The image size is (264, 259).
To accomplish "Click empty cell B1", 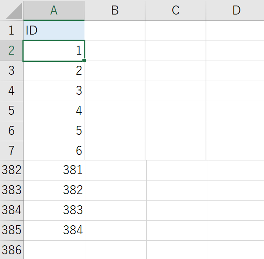I will [x=115, y=31].
